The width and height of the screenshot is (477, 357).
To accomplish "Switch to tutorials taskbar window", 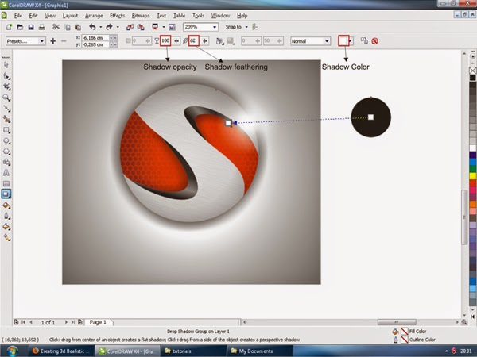I will coord(193,351).
